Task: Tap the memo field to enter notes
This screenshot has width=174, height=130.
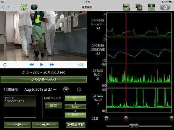Action: pyautogui.click(x=20, y=107)
